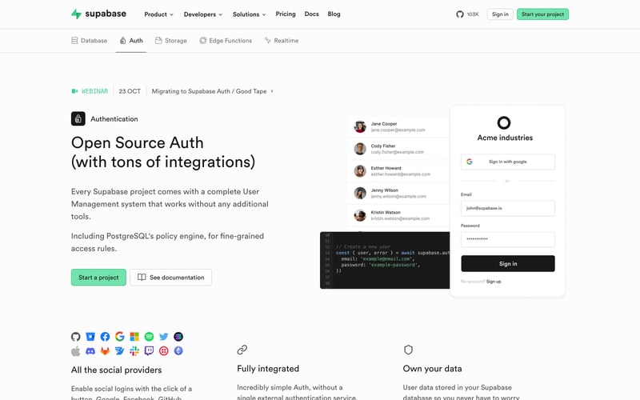This screenshot has width=640, height=400.
Task: Open the Blog page
Action: [334, 14]
